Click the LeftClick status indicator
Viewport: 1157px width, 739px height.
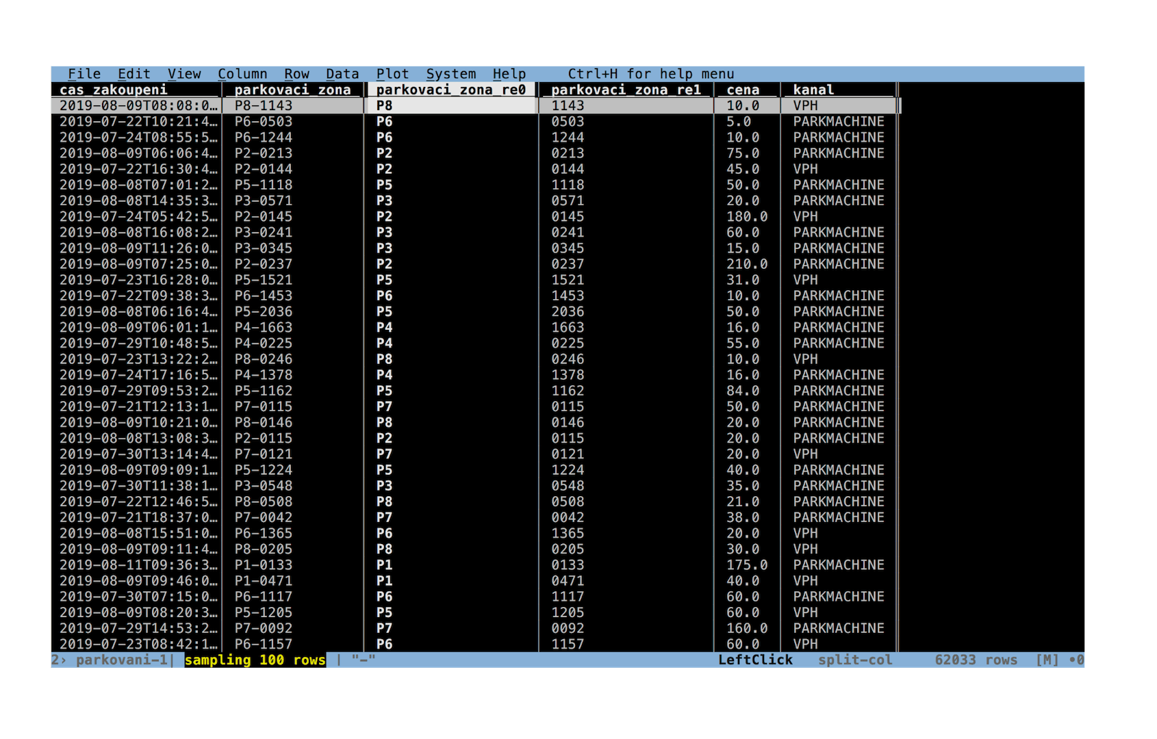pos(755,660)
